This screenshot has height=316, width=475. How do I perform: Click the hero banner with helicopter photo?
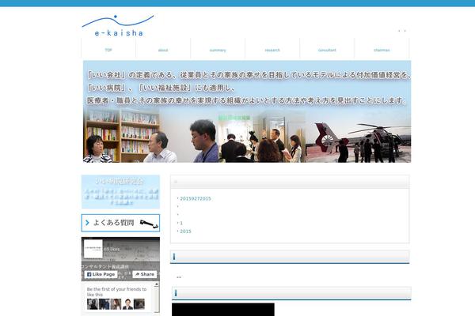(247, 111)
